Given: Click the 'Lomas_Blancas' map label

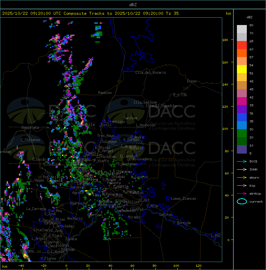Looking at the screenshot, I should [184, 198].
